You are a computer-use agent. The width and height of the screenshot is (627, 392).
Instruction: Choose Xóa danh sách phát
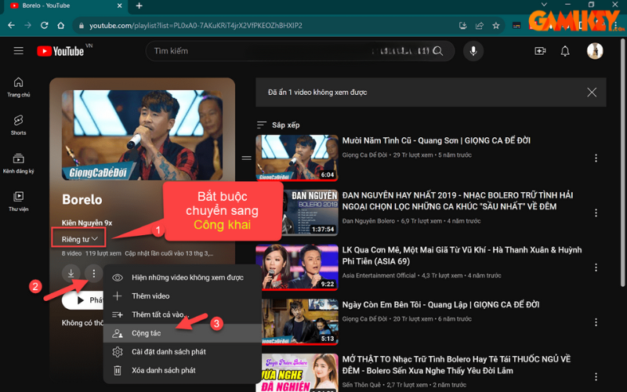click(x=183, y=370)
